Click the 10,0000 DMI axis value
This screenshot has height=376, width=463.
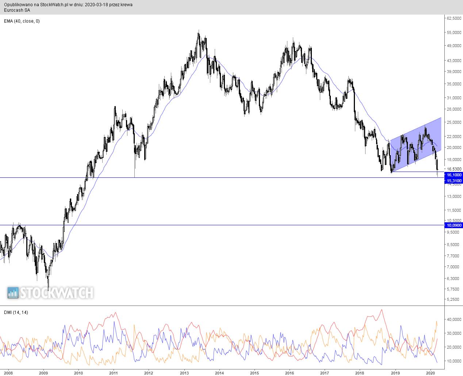[454, 361]
